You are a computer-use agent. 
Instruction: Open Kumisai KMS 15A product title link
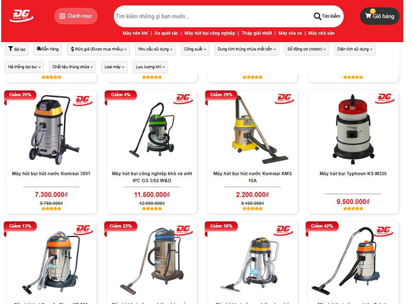tap(252, 177)
